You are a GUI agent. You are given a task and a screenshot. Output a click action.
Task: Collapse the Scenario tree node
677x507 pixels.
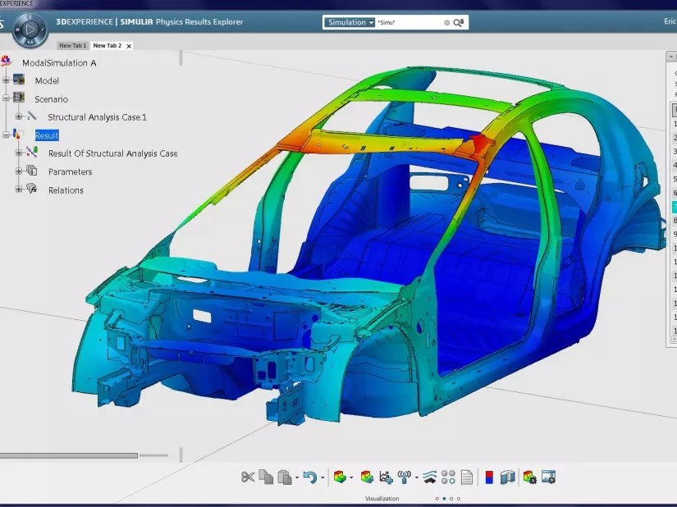click(6, 98)
